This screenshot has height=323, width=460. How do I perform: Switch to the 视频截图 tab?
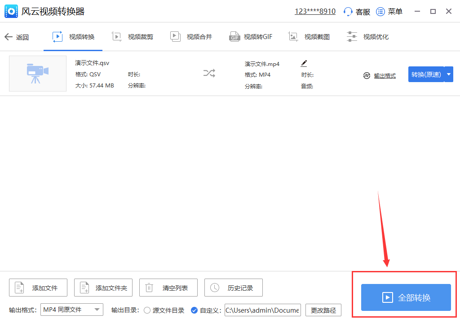coord(309,37)
